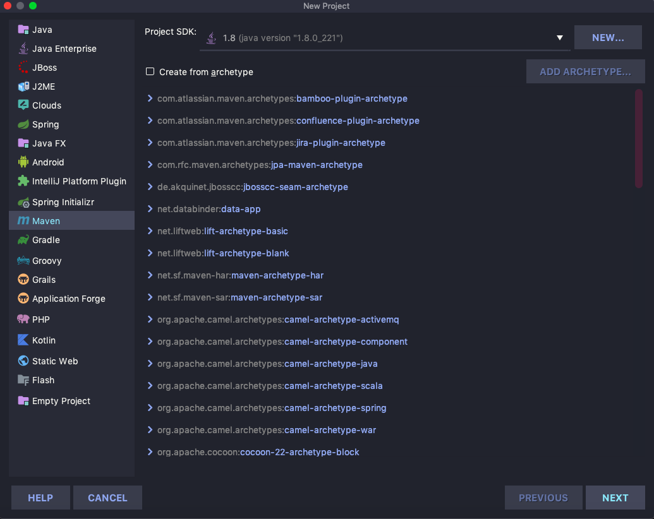Screen dimensions: 654x519
Task: Click the Spring leaf icon
Action: click(23, 124)
